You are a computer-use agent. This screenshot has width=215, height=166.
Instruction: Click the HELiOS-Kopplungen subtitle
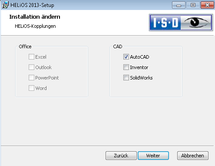(x=35, y=26)
